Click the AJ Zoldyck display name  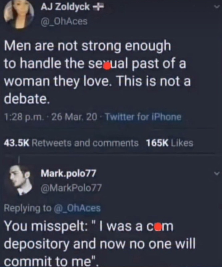[x=65, y=7]
